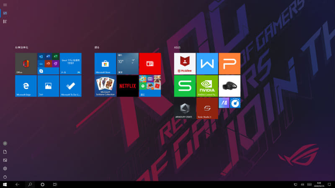Open Task View from the taskbar

tap(55, 185)
